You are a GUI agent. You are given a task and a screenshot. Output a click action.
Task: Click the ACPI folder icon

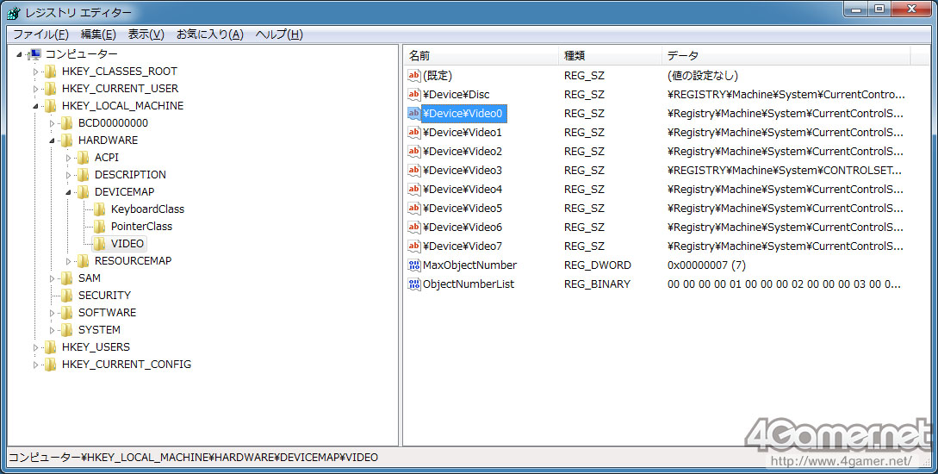pos(84,158)
